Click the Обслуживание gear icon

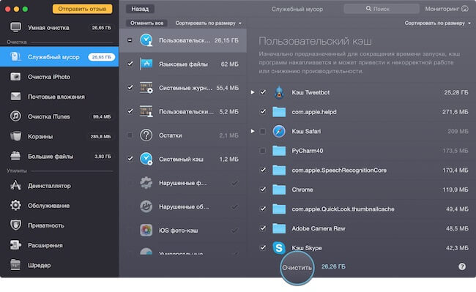pyautogui.click(x=15, y=206)
